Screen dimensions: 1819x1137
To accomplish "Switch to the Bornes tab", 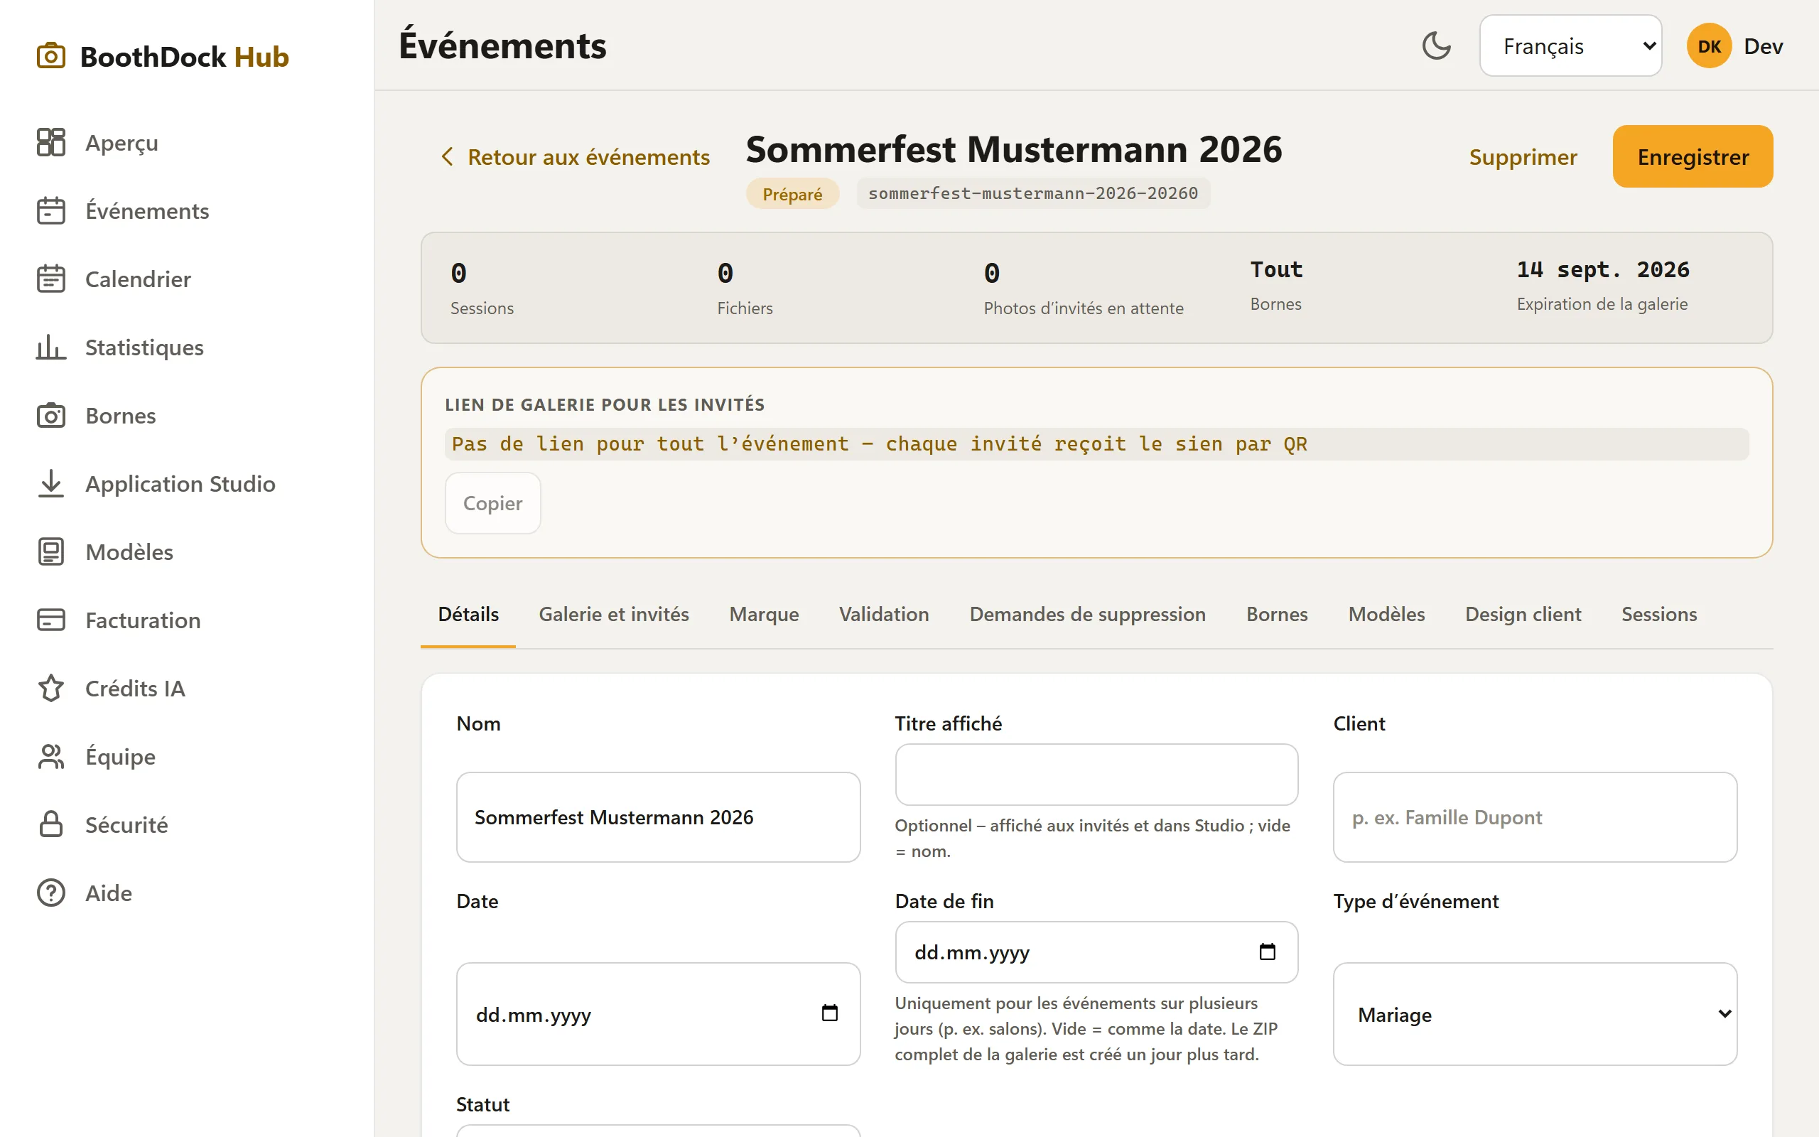I will click(x=1277, y=615).
